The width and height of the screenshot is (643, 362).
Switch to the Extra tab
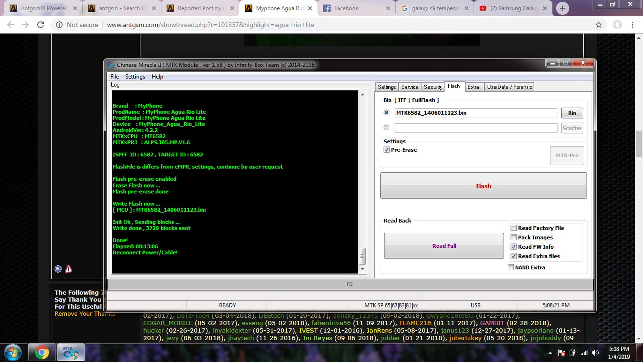coord(473,87)
